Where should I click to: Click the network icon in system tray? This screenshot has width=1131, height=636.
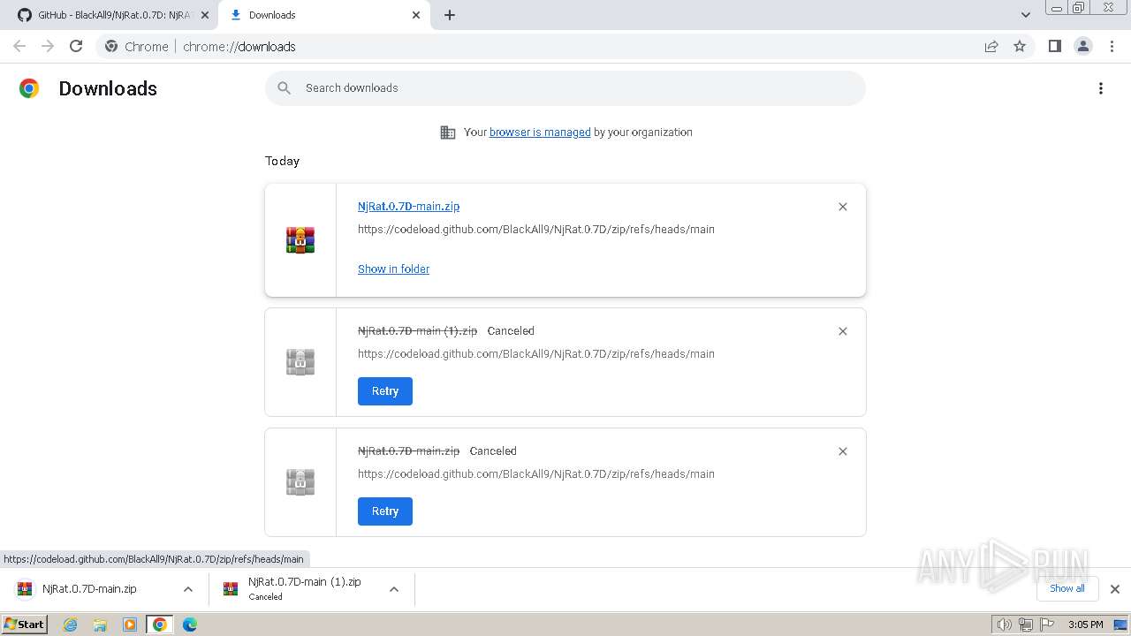[1026, 625]
